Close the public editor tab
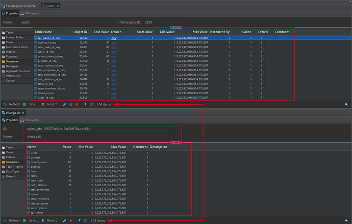This screenshot has width=352, height=224. tap(58, 6)
